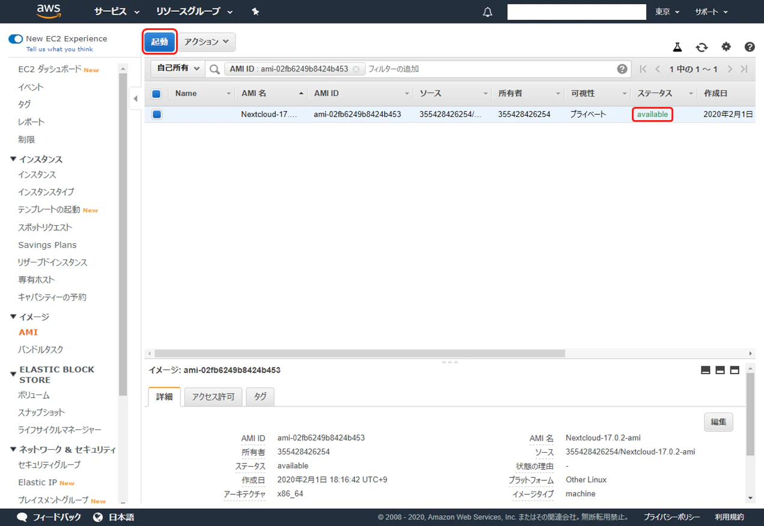764x526 pixels.
Task: Go to previous page of results
Action: pos(658,69)
